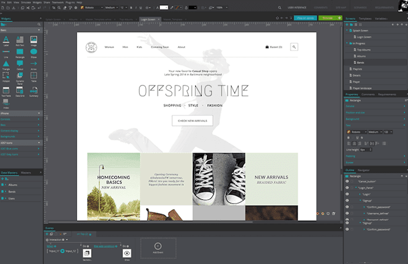Open the Roboto font dropdown in toolbar

[92, 8]
